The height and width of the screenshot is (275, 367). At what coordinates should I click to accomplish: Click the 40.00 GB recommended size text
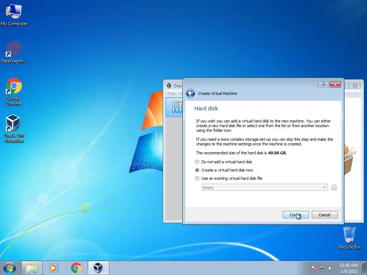(x=277, y=153)
